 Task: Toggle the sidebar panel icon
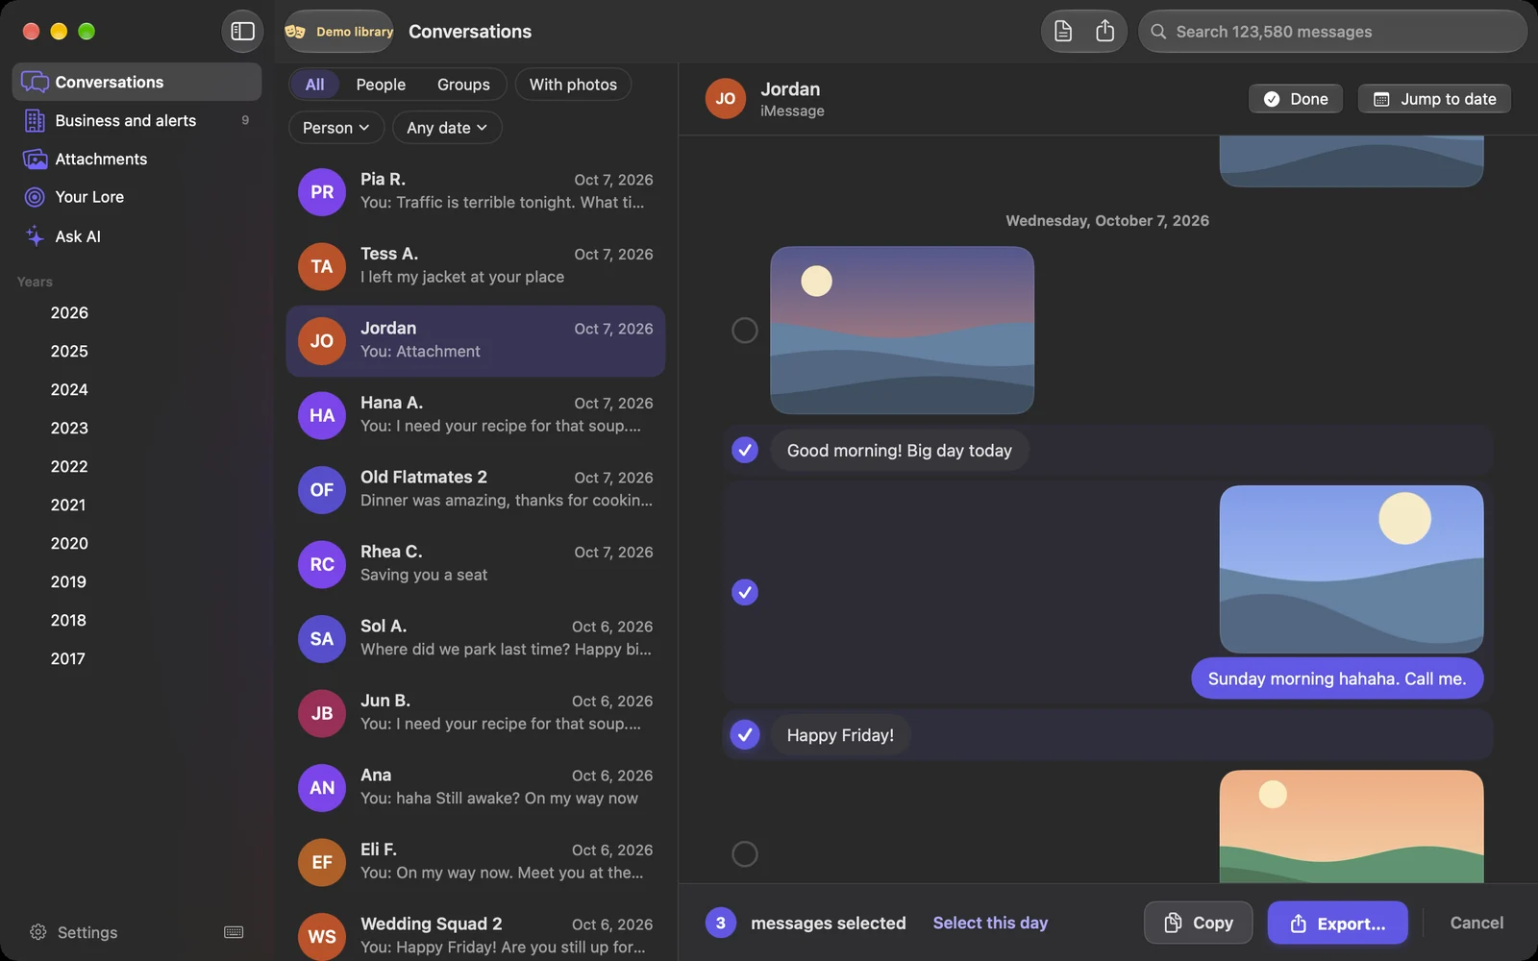coord(242,32)
